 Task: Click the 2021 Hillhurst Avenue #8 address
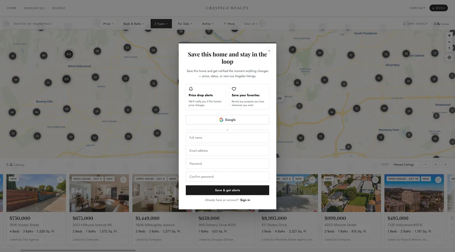pyautogui.click(x=92, y=225)
